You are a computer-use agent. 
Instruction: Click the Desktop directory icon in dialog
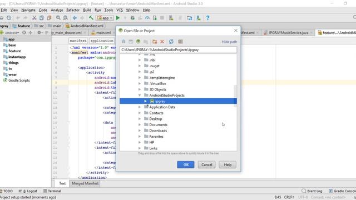point(131,42)
